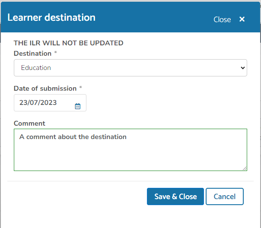Screen dimensions: 261x228
Task: Click Close text in the header
Action: point(222,19)
